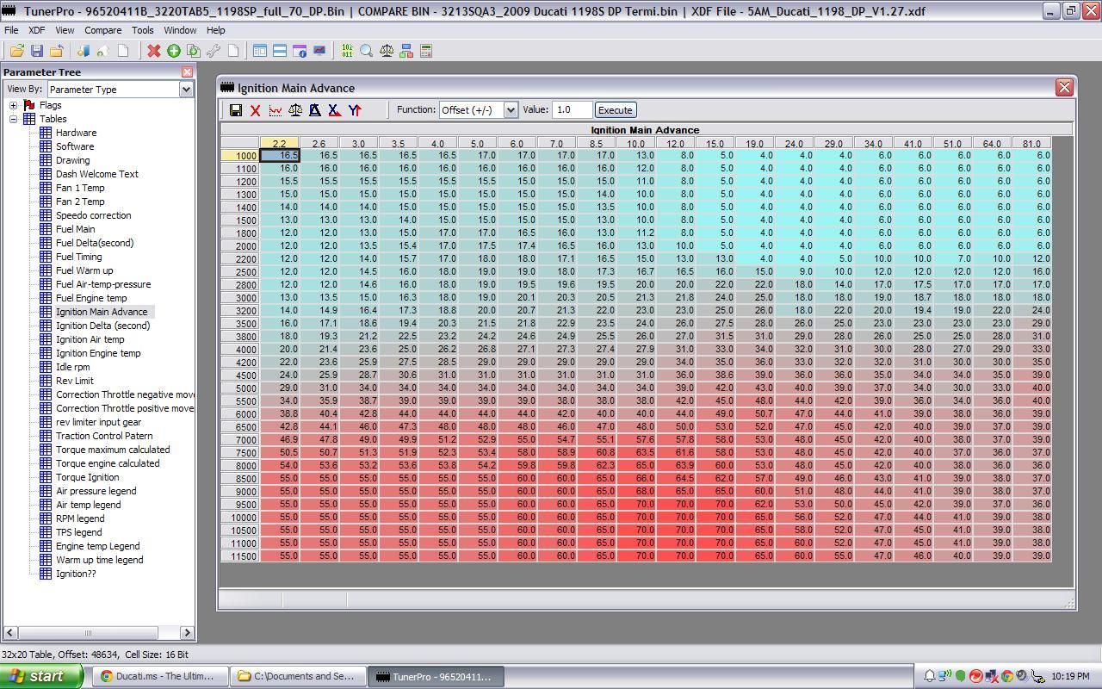Select Traction Control Patern item

pyautogui.click(x=104, y=436)
